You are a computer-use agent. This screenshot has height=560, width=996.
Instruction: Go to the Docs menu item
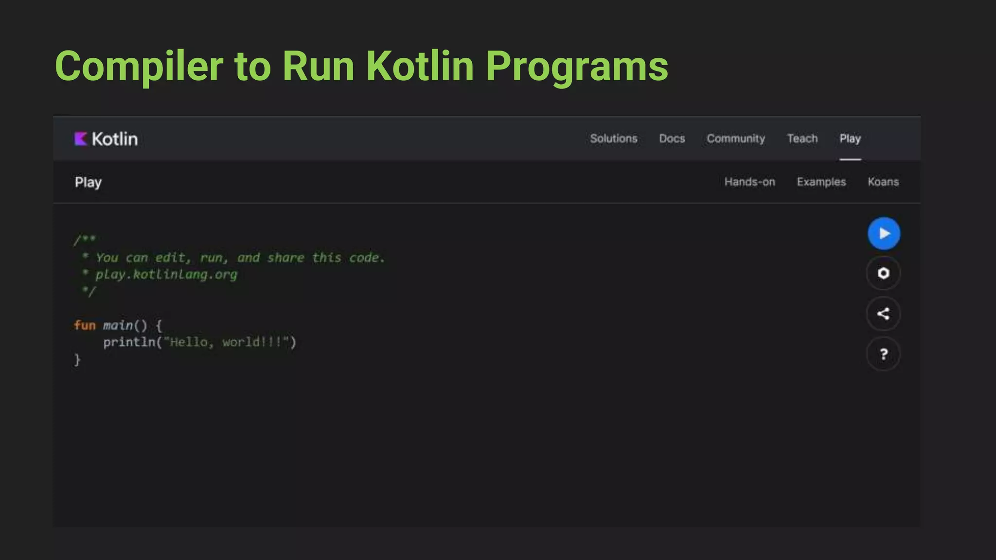[672, 139]
